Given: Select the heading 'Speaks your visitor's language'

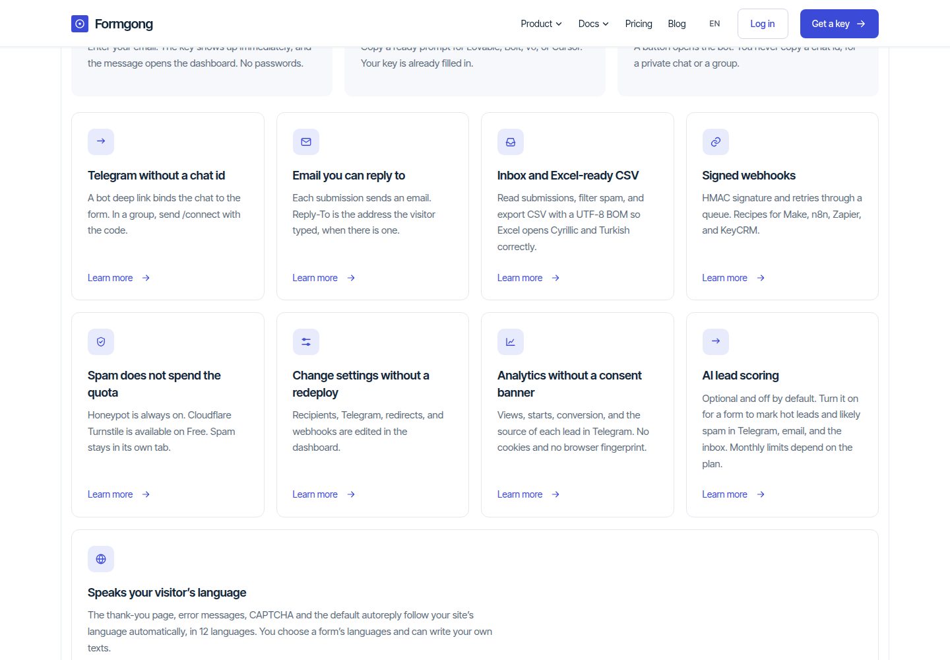Looking at the screenshot, I should click(x=167, y=593).
